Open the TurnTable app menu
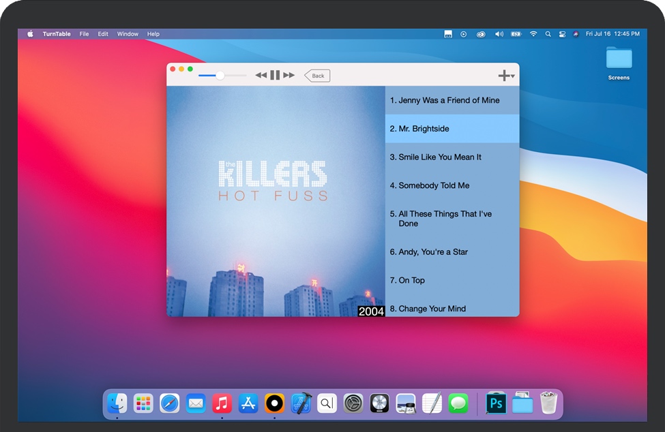Viewport: 665px width, 432px height. click(55, 34)
